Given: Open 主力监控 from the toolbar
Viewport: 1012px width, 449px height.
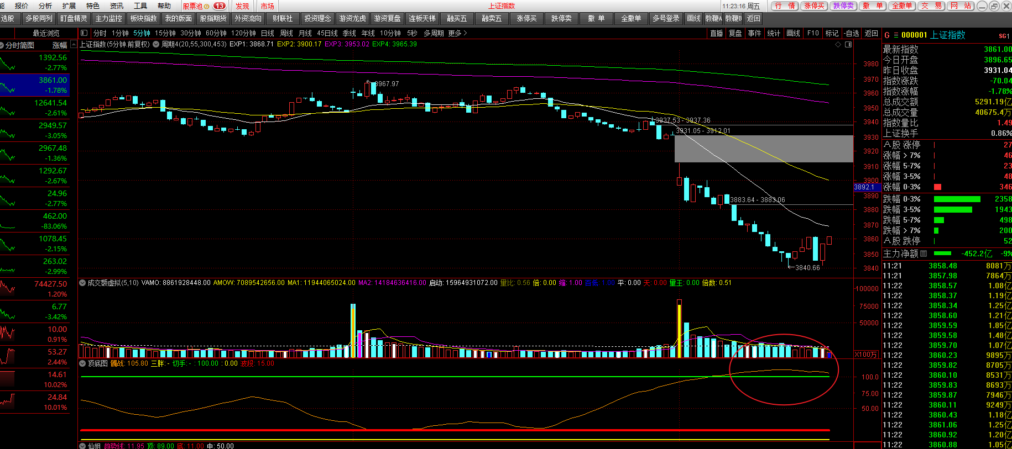Looking at the screenshot, I should [108, 19].
